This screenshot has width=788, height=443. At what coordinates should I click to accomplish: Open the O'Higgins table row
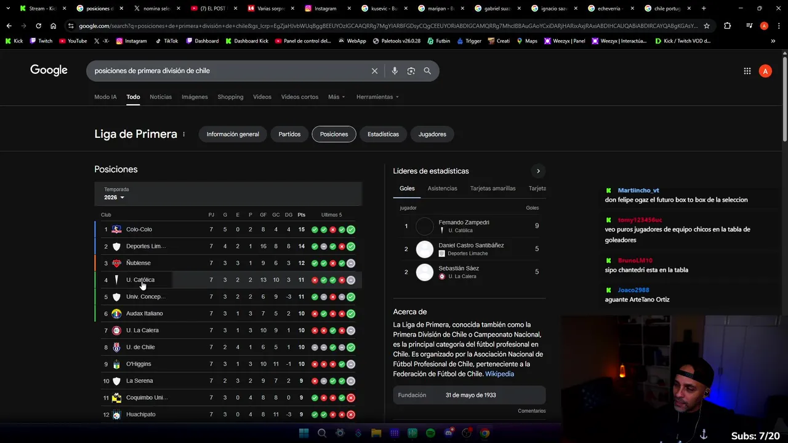pyautogui.click(x=228, y=364)
